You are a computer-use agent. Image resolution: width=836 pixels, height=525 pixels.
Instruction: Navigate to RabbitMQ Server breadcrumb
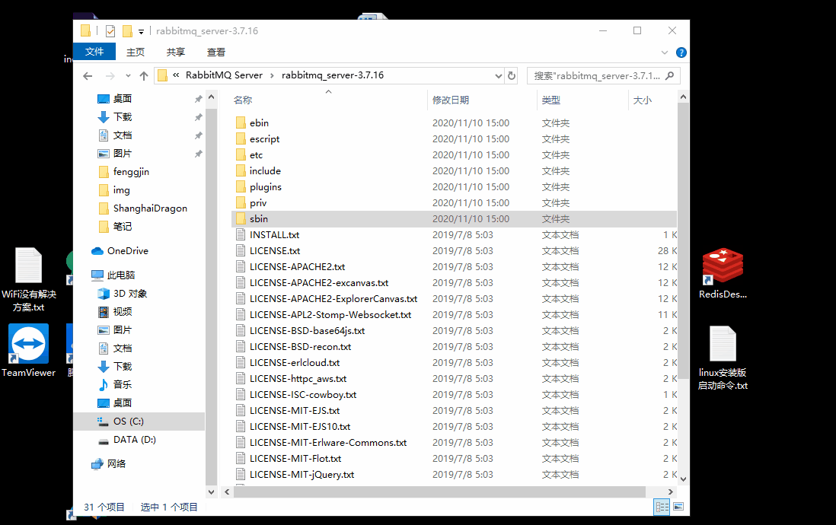(x=224, y=75)
